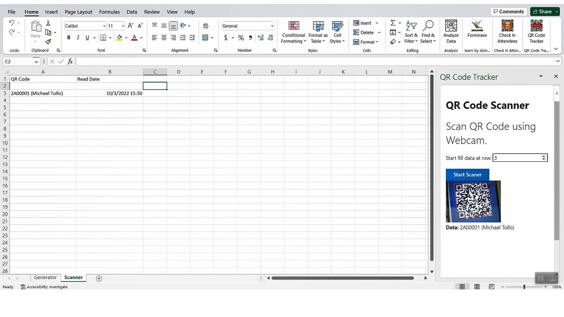Increase font size with larger A icon
Image resolution: width=564 pixels, height=317 pixels.
(x=130, y=26)
